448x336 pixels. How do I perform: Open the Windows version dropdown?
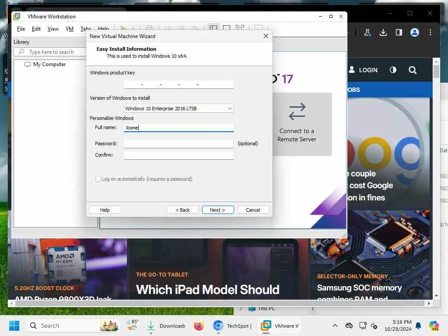(x=179, y=108)
